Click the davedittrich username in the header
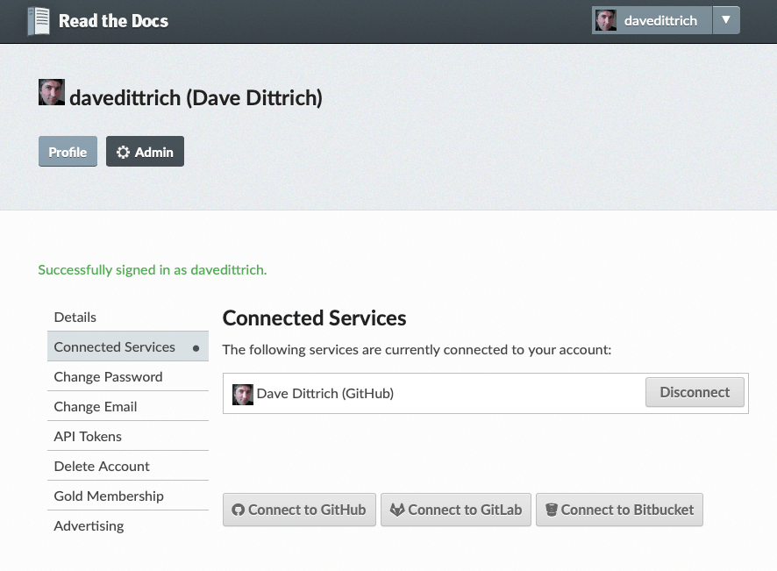777x571 pixels. pyautogui.click(x=660, y=20)
